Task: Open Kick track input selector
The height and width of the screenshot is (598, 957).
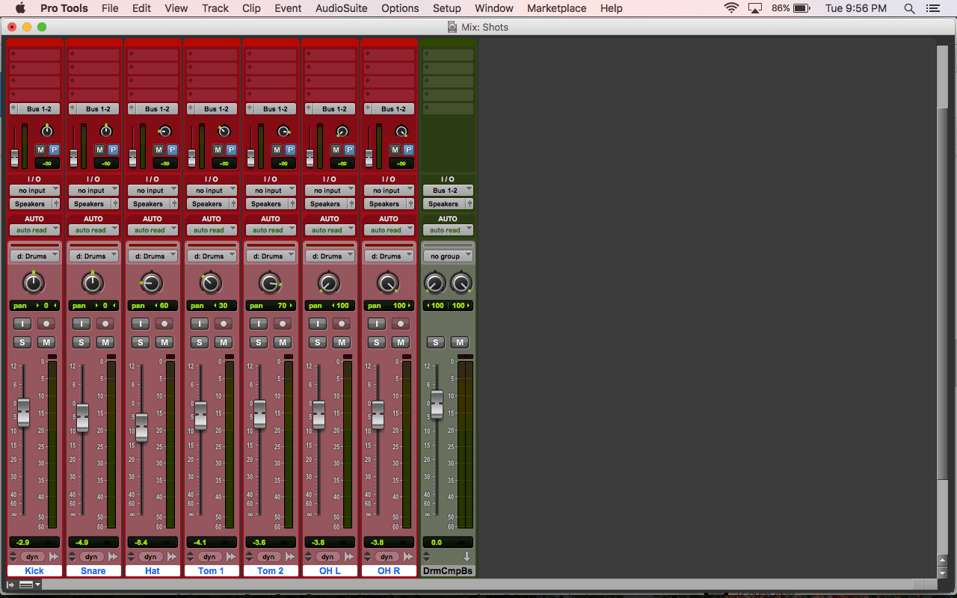Action: click(34, 191)
